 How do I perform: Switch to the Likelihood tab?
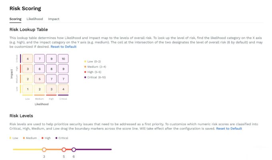(x=35, y=19)
